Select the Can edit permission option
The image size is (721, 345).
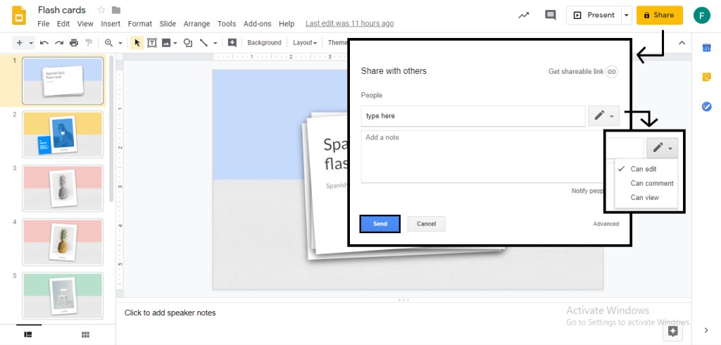(644, 169)
